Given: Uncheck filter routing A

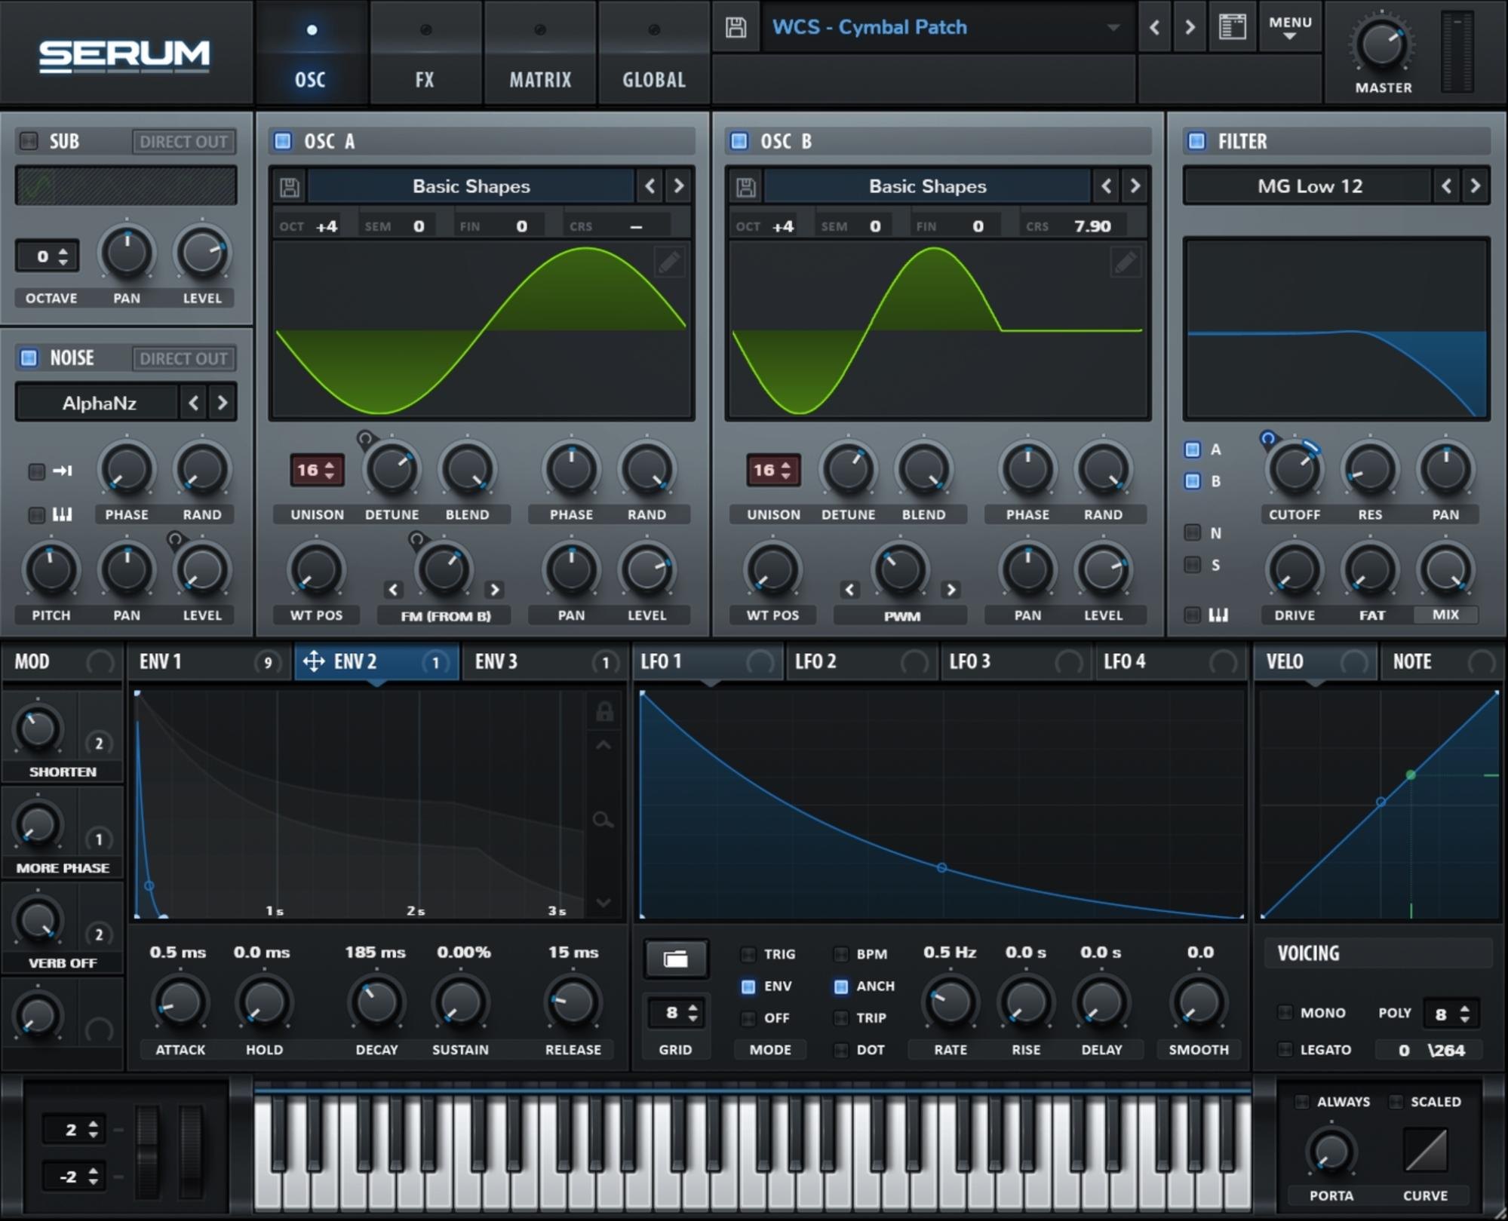Looking at the screenshot, I should (1192, 449).
